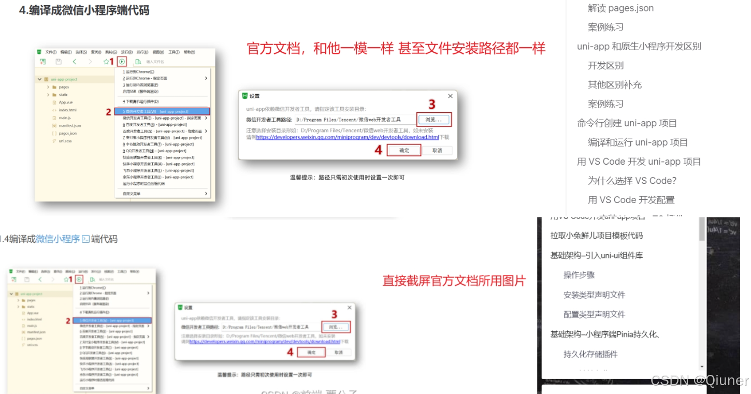Click the external link icon beside 微信小程序
The height and width of the screenshot is (394, 751).
pyautogui.click(x=86, y=239)
